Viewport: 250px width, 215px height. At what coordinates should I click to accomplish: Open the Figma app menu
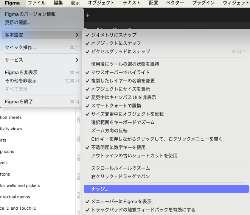coord(12,3)
